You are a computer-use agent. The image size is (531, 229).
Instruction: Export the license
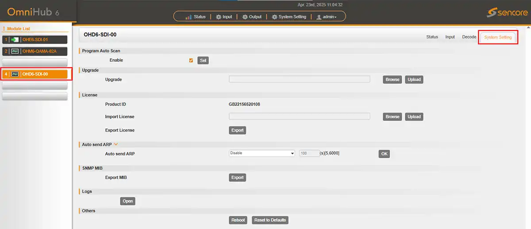[238, 131]
